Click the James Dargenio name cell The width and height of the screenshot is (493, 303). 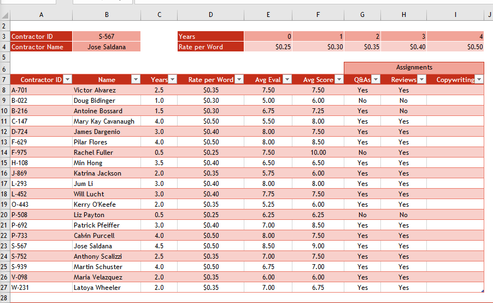[x=107, y=131]
